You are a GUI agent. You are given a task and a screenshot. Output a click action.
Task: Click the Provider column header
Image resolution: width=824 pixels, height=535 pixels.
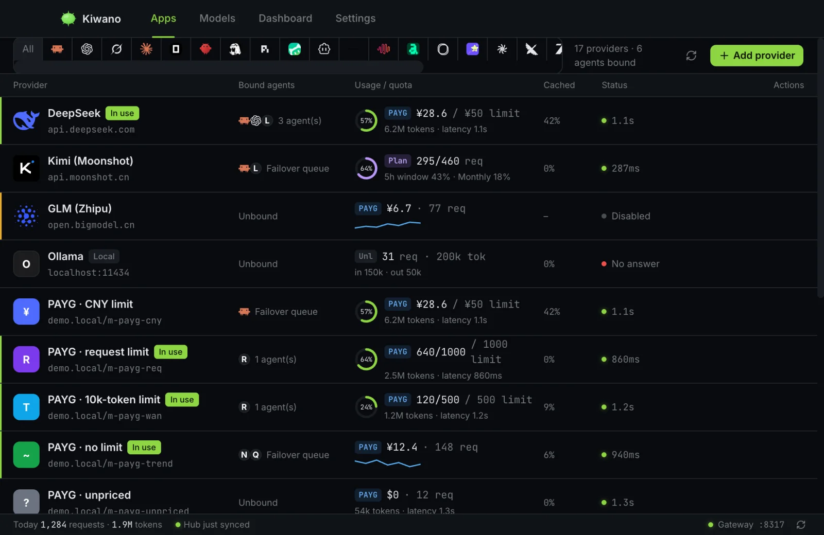click(30, 85)
